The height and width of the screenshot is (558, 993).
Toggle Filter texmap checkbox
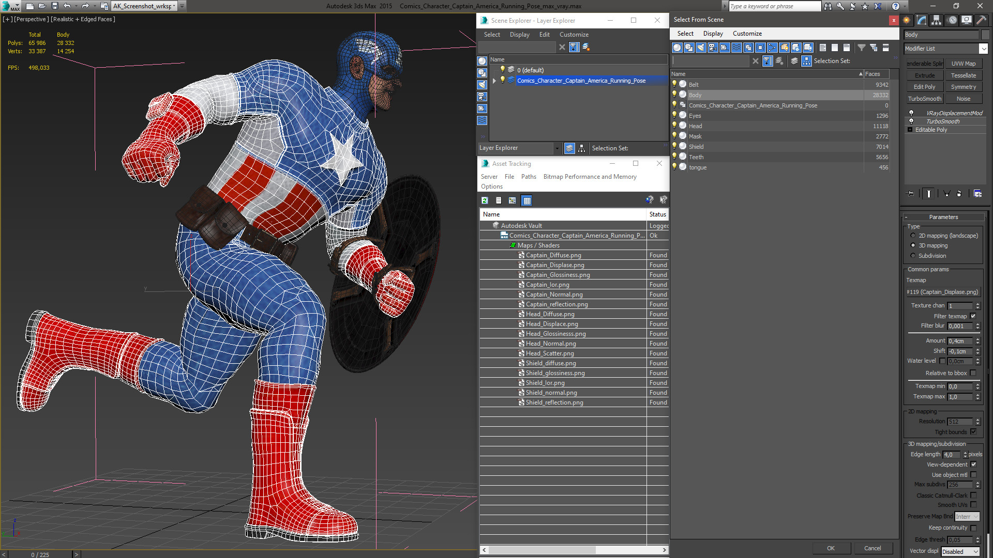(973, 316)
